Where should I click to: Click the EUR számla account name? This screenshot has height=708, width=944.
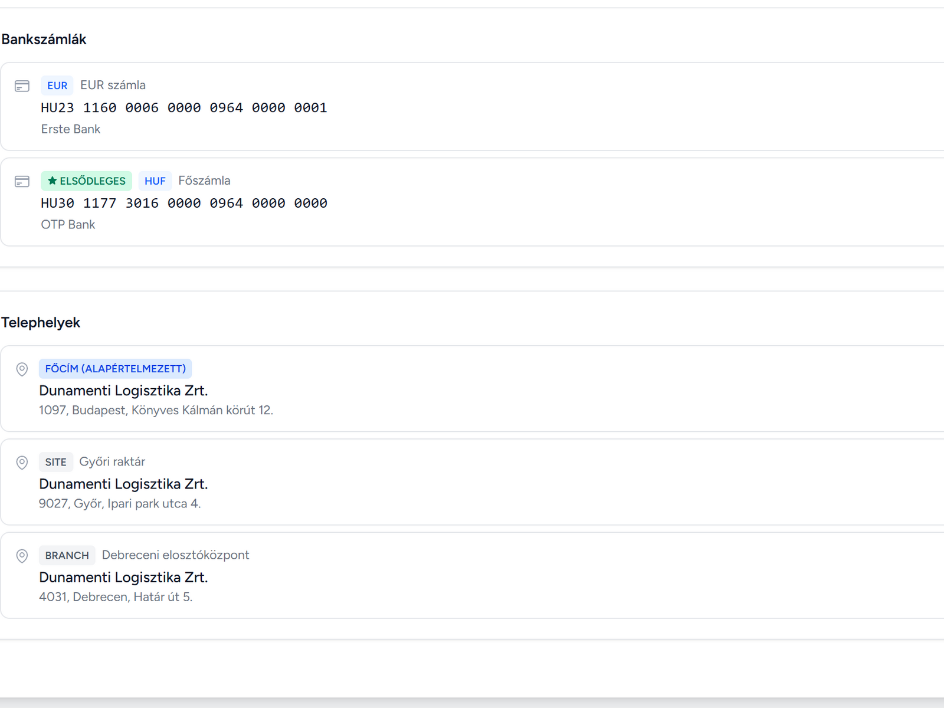click(113, 85)
